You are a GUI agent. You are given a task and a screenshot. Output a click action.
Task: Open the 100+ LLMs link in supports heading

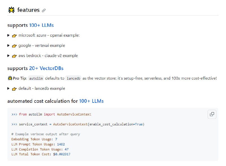41,25
